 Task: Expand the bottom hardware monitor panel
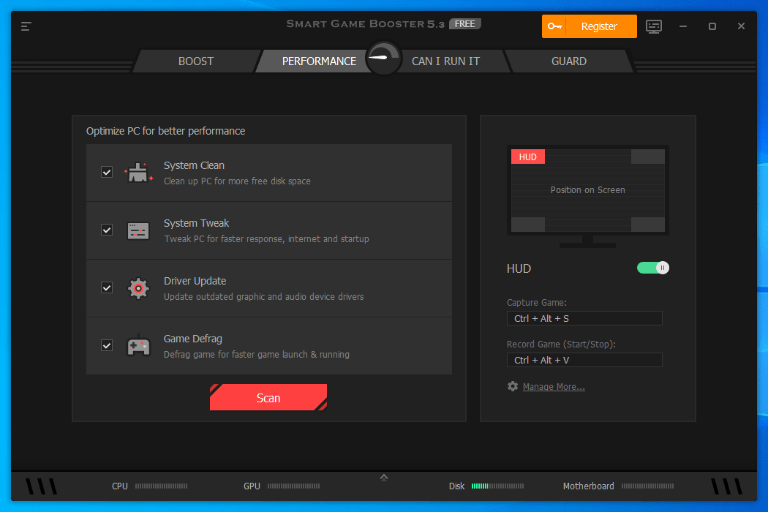[384, 478]
